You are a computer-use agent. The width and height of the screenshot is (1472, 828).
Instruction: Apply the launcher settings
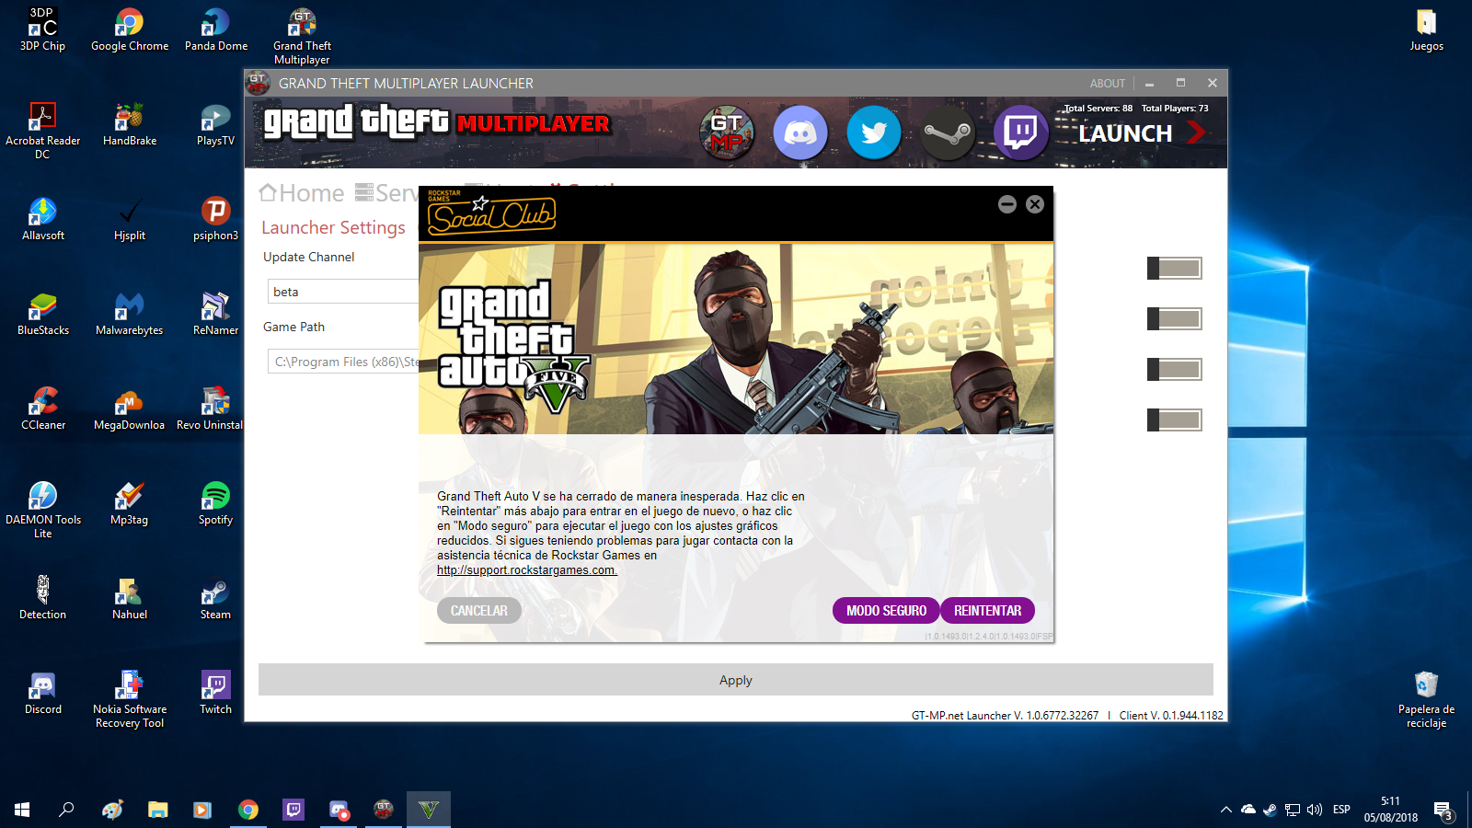(x=736, y=680)
